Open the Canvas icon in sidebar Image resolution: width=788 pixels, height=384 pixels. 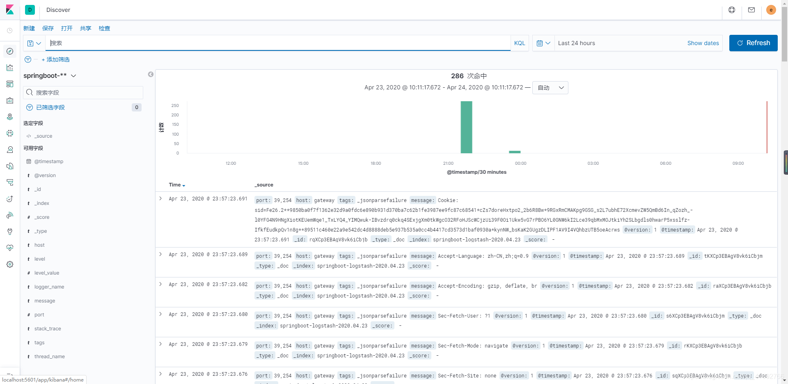coord(10,100)
